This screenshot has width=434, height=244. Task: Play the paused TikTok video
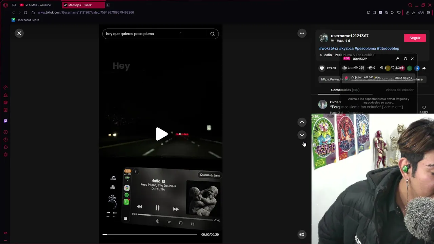click(161, 134)
